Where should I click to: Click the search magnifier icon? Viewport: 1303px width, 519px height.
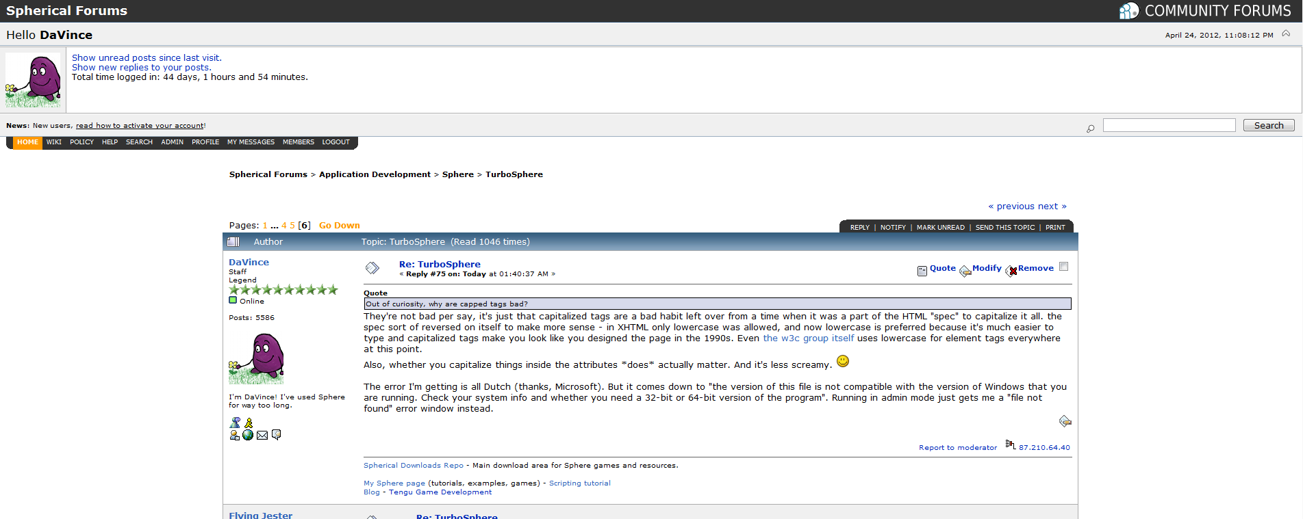1090,128
